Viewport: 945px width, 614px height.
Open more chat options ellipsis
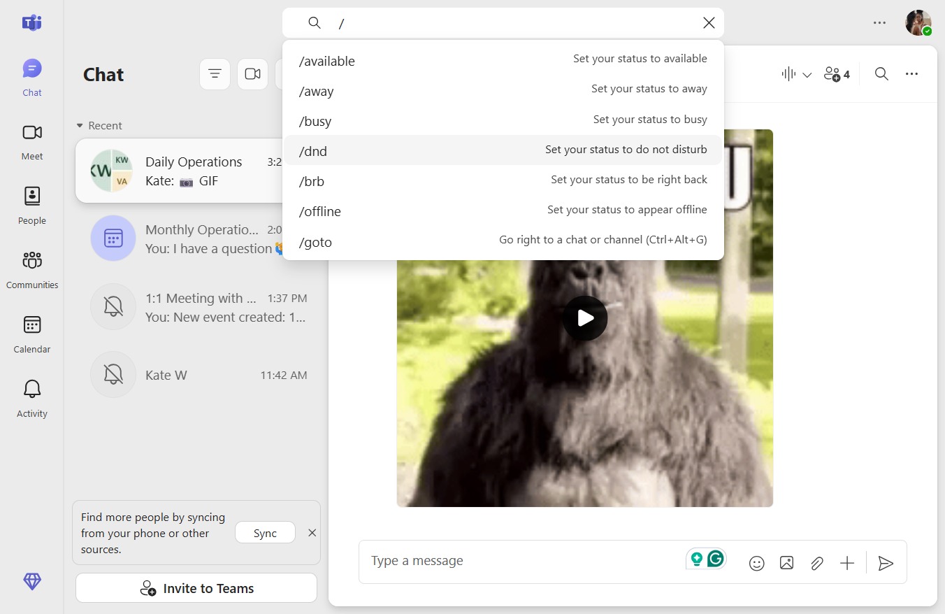coord(911,74)
